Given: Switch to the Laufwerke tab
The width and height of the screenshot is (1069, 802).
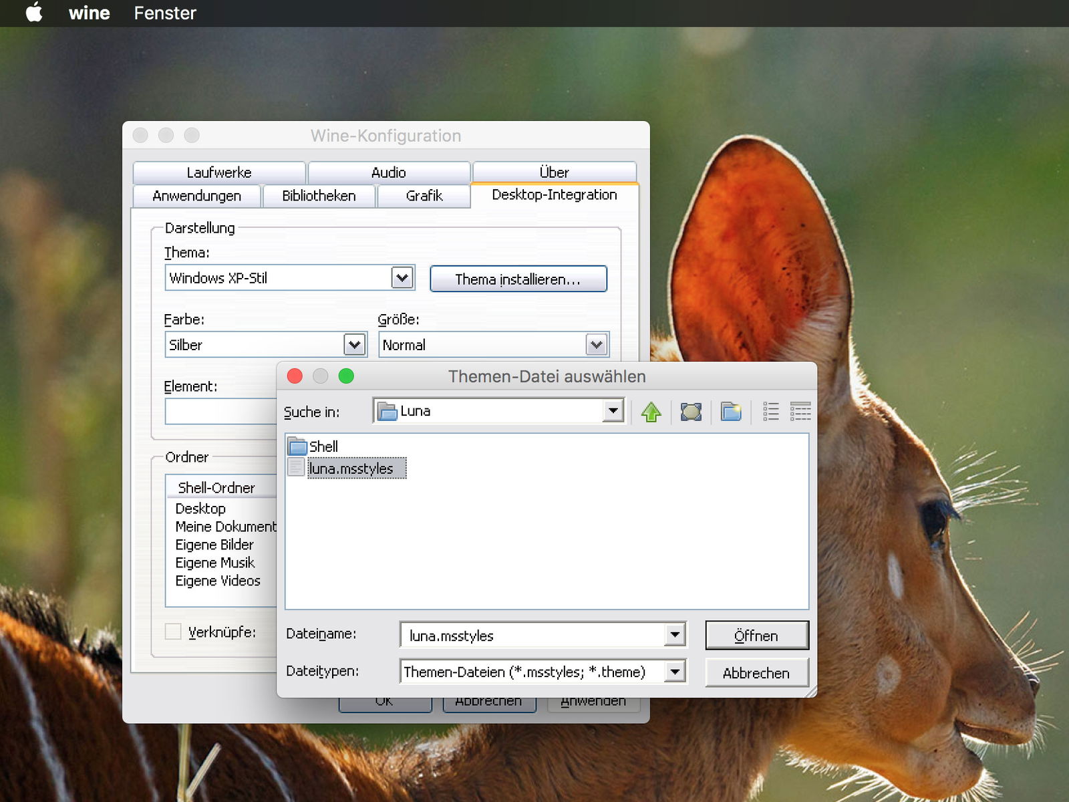Looking at the screenshot, I should point(219,172).
